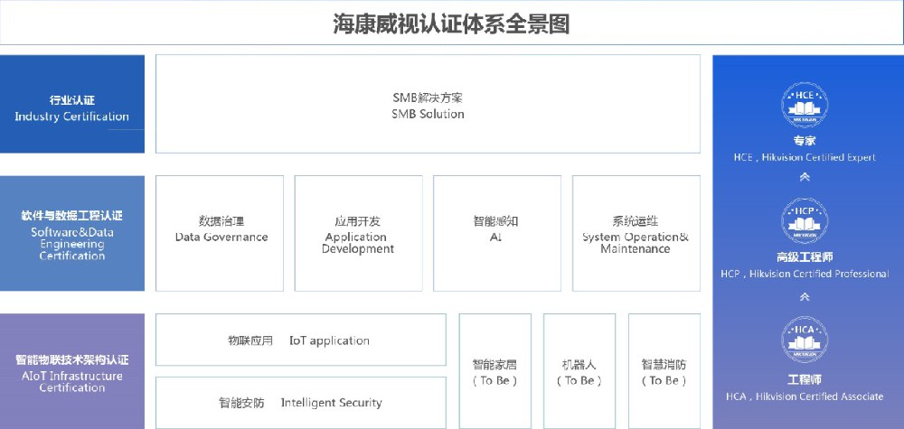Click the up chevron between HCP and HCE
Viewport: 904px width, 429px height.
click(x=805, y=177)
